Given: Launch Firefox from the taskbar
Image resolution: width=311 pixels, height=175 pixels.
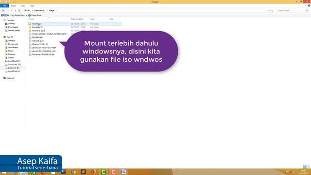Looking at the screenshot, I should [x=93, y=172].
